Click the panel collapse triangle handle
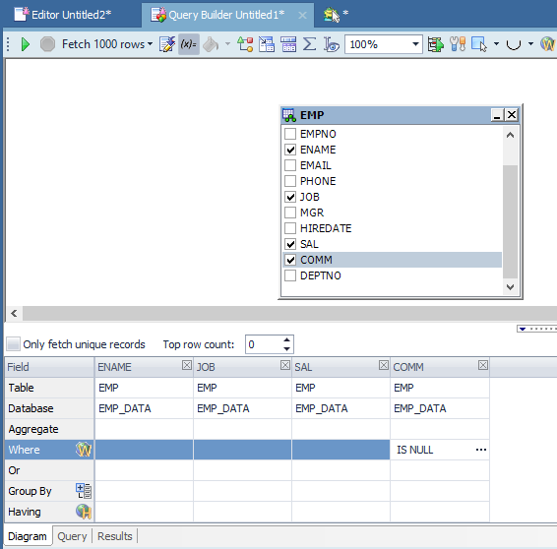 [523, 329]
